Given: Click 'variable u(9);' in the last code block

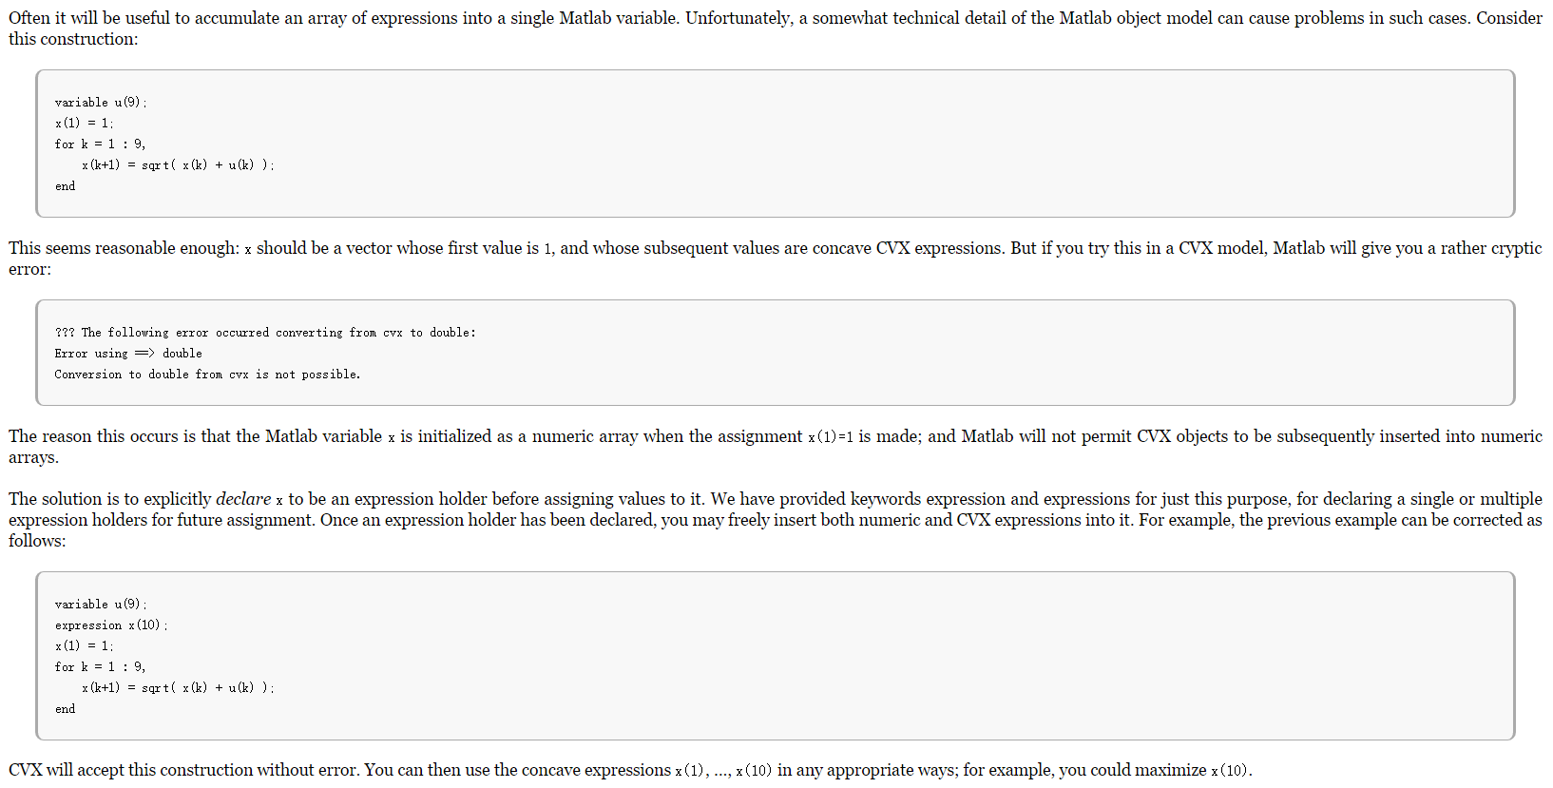Looking at the screenshot, I should click(x=101, y=604).
